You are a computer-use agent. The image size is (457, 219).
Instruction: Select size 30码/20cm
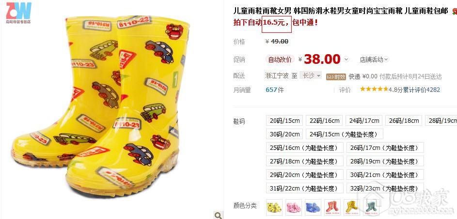(284, 134)
